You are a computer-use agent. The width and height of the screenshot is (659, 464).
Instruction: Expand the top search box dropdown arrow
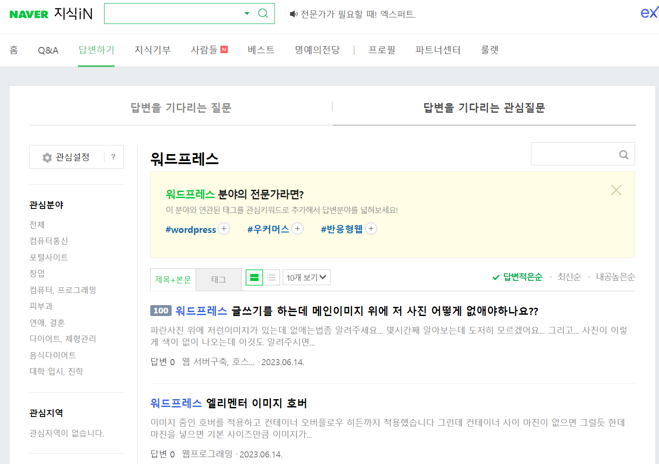click(x=247, y=13)
